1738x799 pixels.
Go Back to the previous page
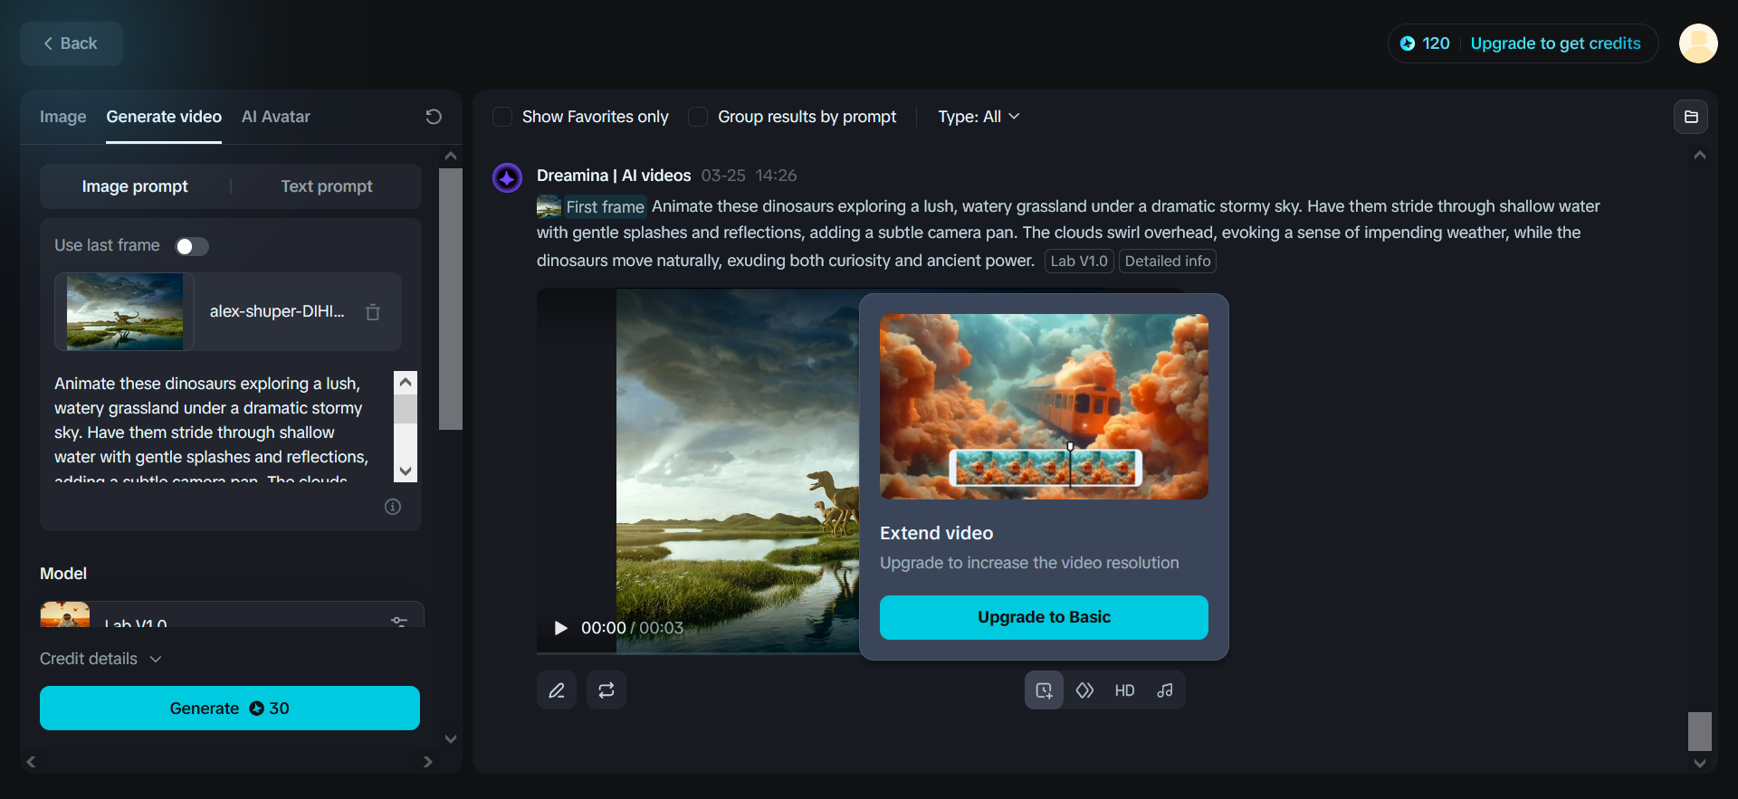pos(72,43)
